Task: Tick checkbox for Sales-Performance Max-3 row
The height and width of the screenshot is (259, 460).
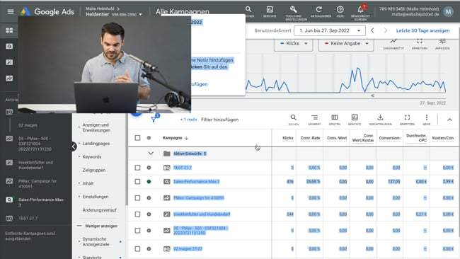Action: 137,182
